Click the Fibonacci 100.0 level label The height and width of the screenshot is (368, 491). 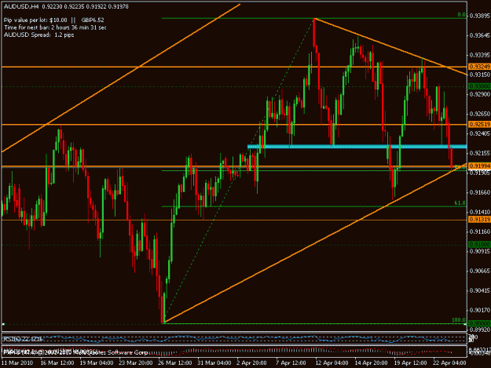coord(459,320)
